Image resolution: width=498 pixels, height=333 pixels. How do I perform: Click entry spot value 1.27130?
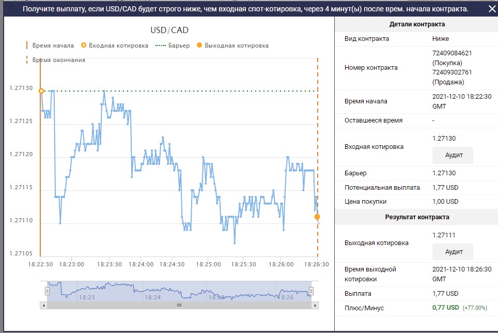[444, 139]
